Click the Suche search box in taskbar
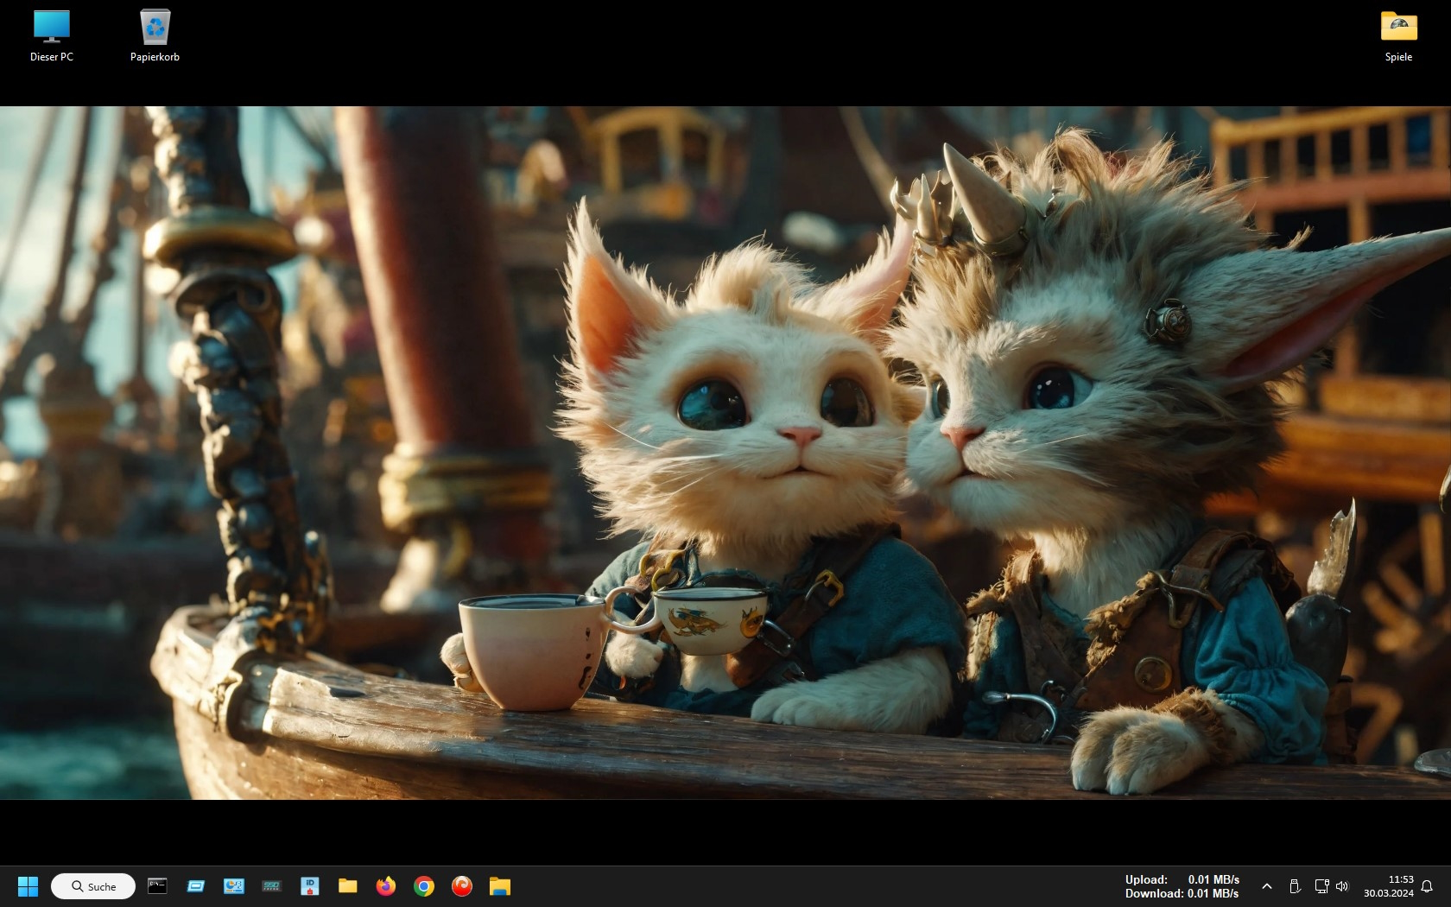Image resolution: width=1451 pixels, height=907 pixels. pos(93,886)
